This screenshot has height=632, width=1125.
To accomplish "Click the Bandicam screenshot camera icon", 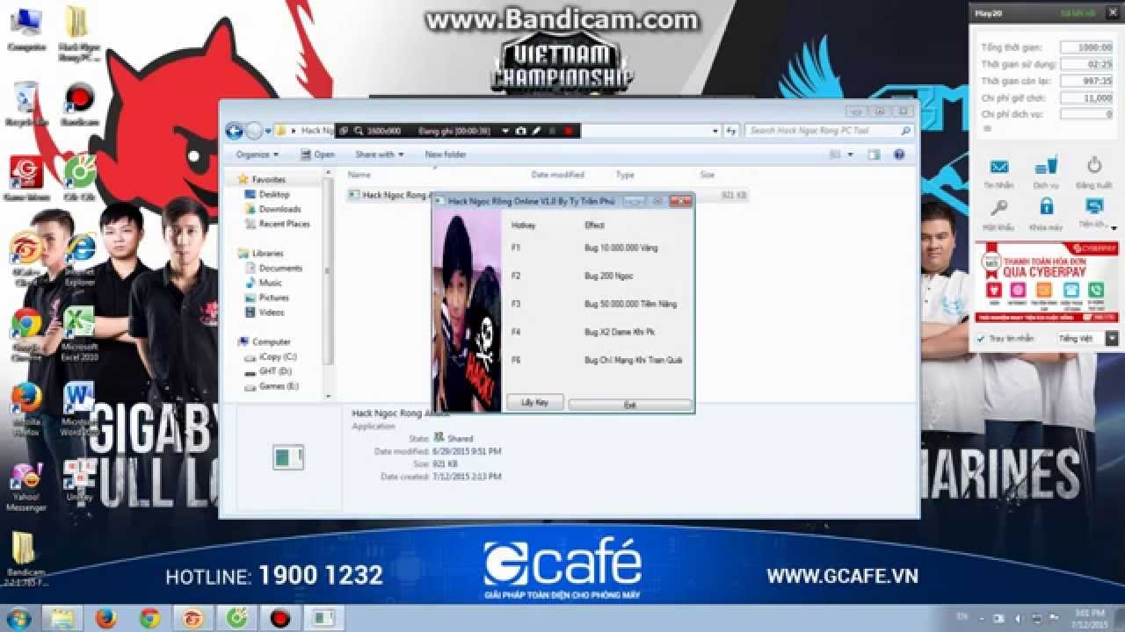I will click(x=521, y=131).
